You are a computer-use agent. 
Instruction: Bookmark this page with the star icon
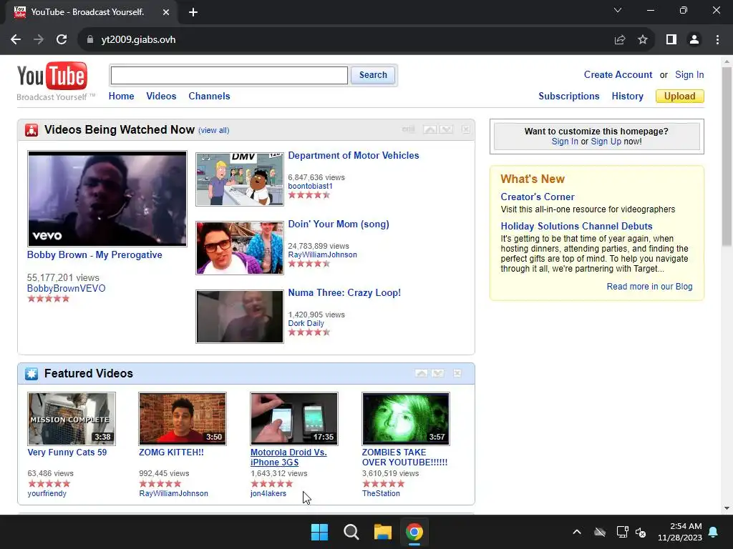click(x=643, y=40)
